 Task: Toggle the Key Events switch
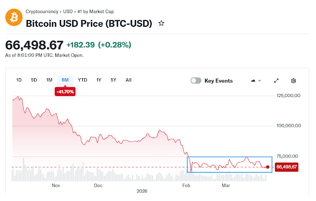[x=196, y=80]
